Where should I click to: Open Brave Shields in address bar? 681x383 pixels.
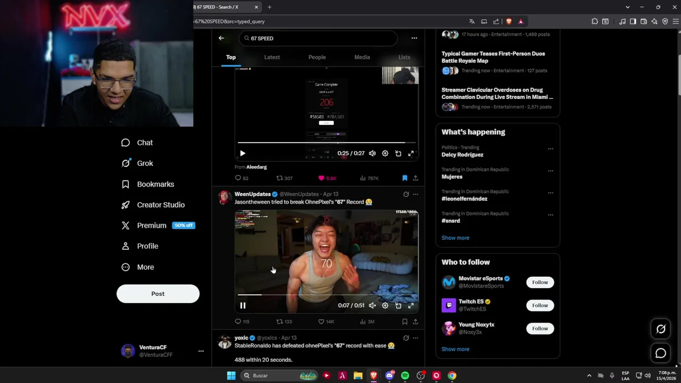509,21
